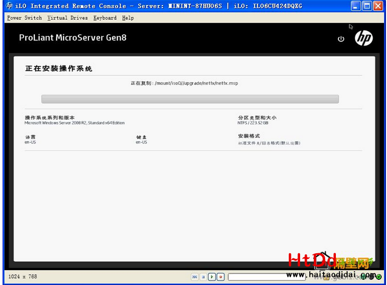The image size is (387, 285).
Task: Maximize the iLO console window
Action: [x=367, y=6]
